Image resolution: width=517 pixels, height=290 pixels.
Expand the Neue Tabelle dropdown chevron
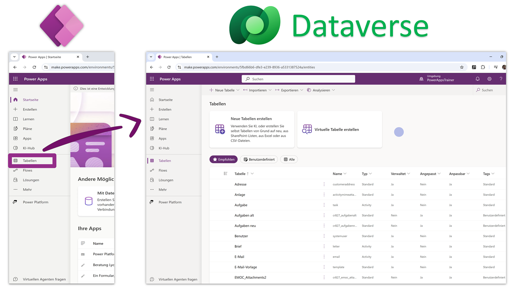pos(238,90)
